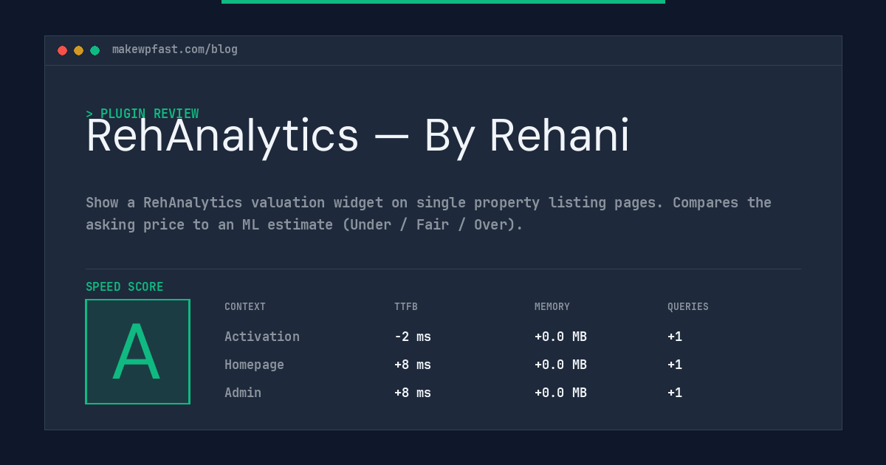Click the plugin description paragraph
This screenshot has width=886, height=465.
(428, 213)
